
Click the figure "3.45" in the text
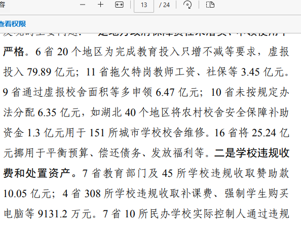tap(250, 72)
